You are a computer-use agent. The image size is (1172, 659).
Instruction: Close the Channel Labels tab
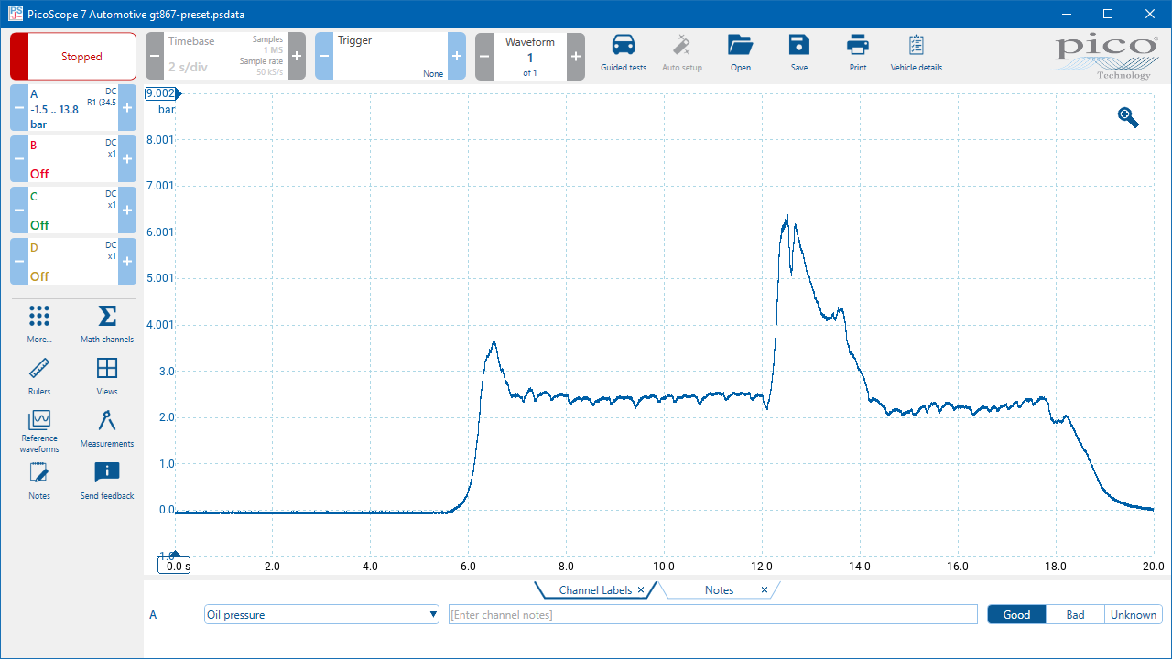coord(641,590)
